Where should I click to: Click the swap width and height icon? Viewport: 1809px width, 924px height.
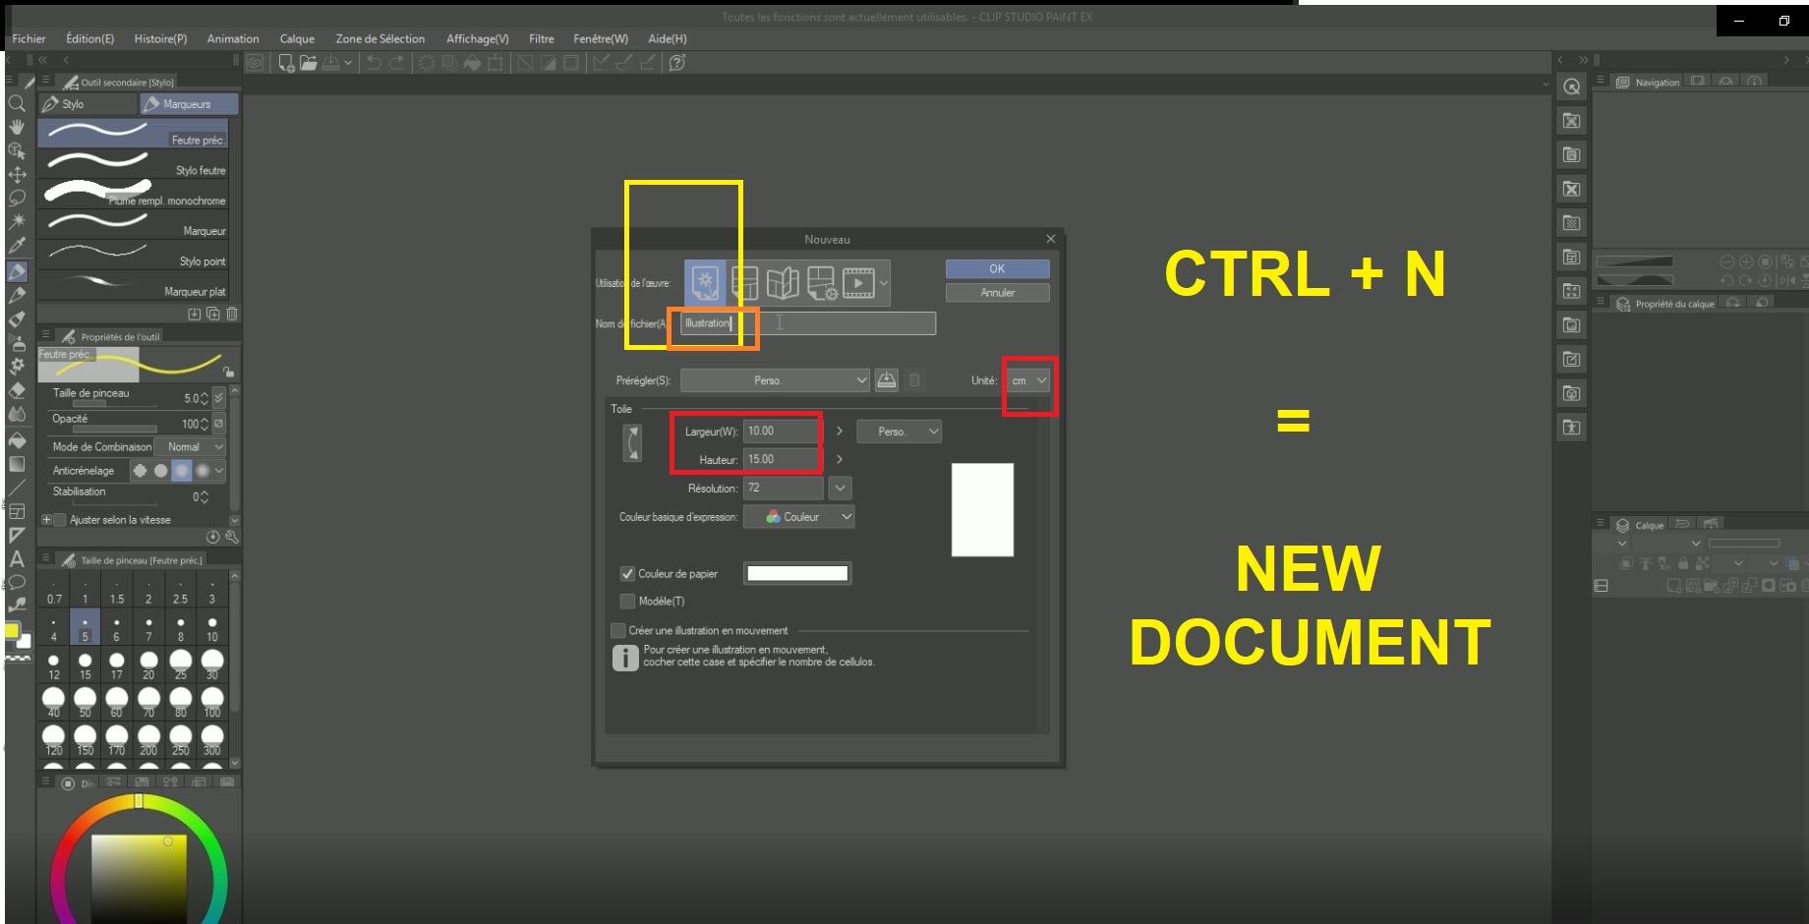632,443
